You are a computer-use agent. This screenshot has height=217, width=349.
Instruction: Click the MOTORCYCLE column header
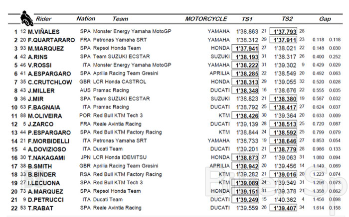click(206, 19)
